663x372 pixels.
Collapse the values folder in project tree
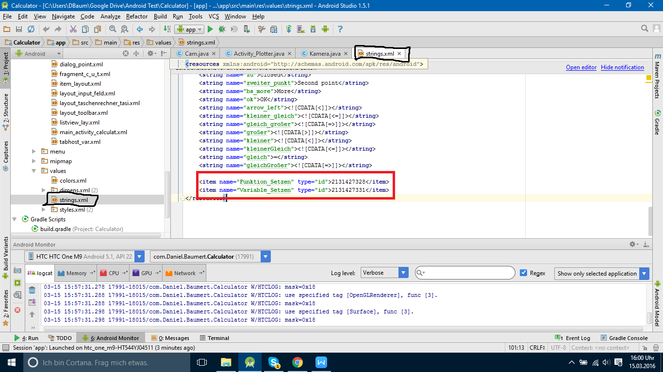pos(34,171)
